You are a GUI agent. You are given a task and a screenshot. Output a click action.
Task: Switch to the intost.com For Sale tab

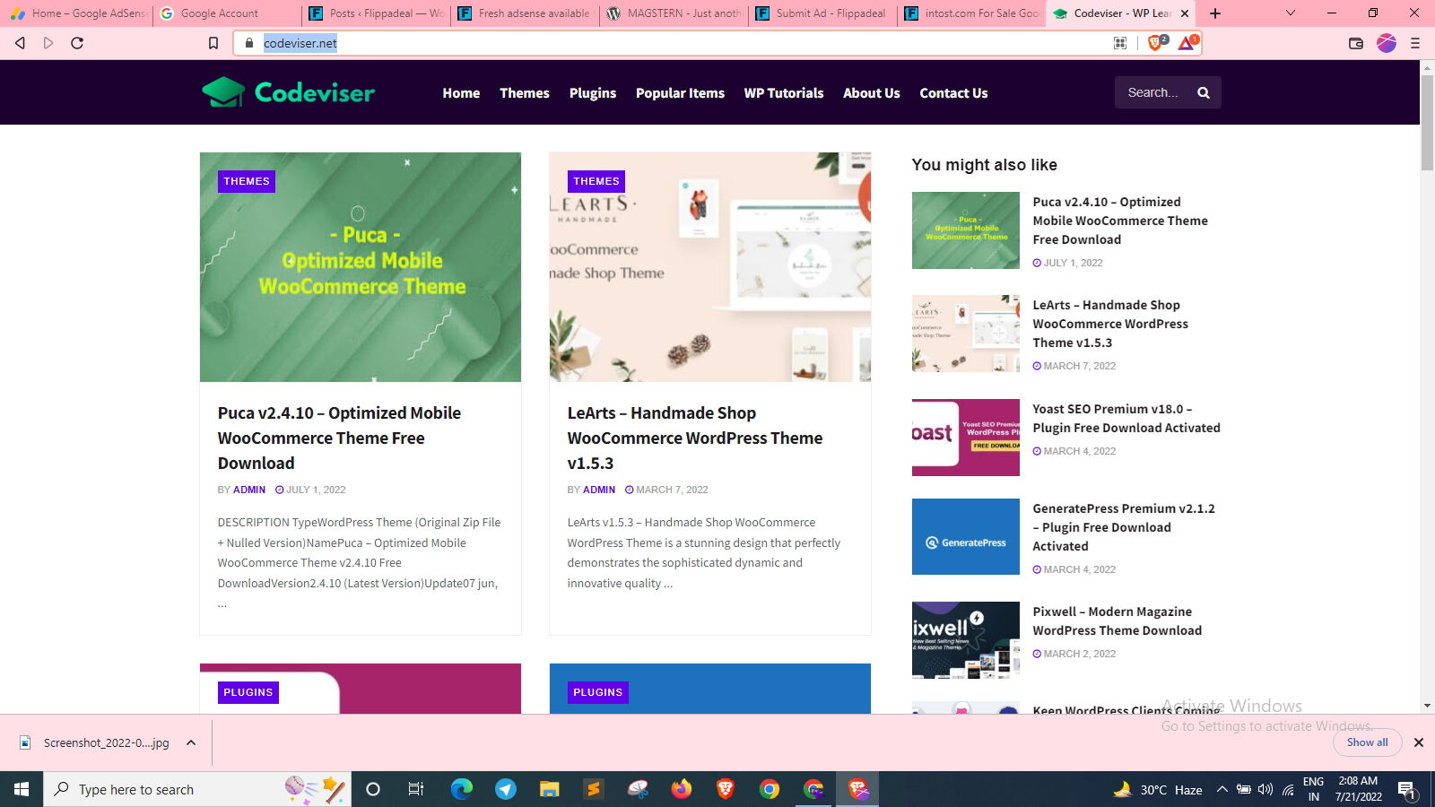tap(972, 13)
